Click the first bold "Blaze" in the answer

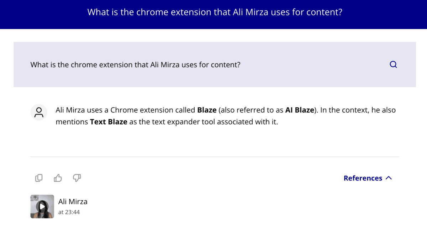click(207, 110)
